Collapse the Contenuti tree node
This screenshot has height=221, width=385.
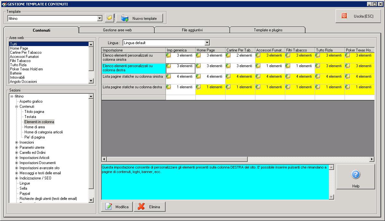pyautogui.click(x=17, y=107)
